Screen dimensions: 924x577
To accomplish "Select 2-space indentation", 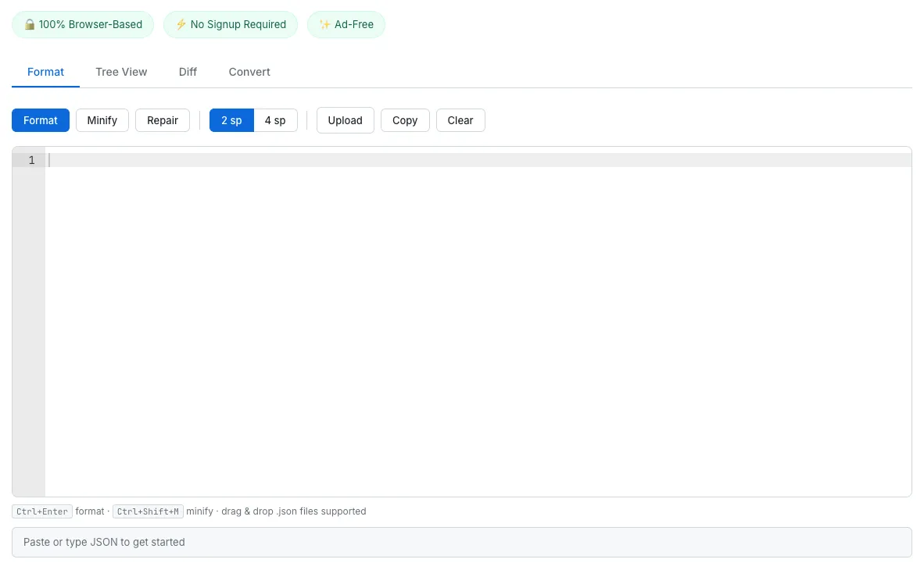I will [231, 120].
